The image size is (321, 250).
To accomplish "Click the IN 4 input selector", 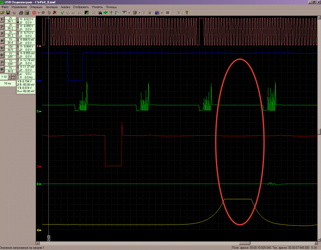I will point(10,42).
